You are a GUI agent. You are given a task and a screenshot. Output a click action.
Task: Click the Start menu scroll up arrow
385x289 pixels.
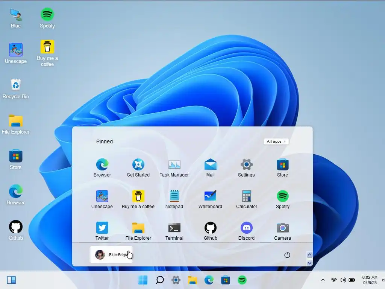click(310, 255)
